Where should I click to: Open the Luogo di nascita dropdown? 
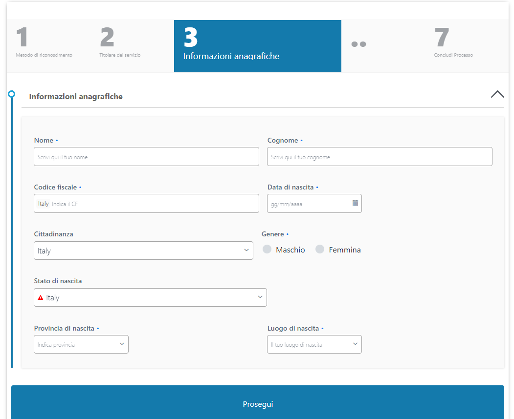tap(314, 344)
